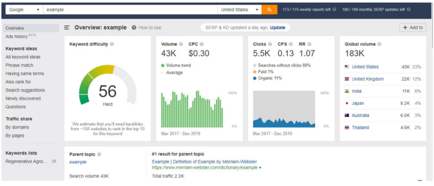Image resolution: width=434 pixels, height=186 pixels.
Task: Open the Google search engine dropdown
Action: [x=24, y=10]
